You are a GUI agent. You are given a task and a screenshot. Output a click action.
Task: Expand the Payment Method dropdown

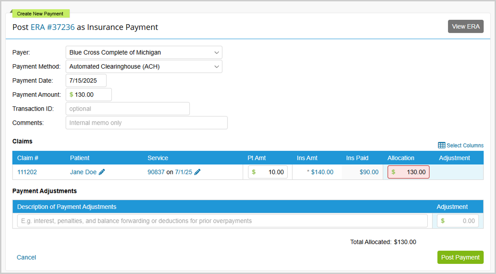144,66
